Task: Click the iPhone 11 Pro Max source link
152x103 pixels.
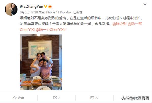Action: (x=58, y=12)
